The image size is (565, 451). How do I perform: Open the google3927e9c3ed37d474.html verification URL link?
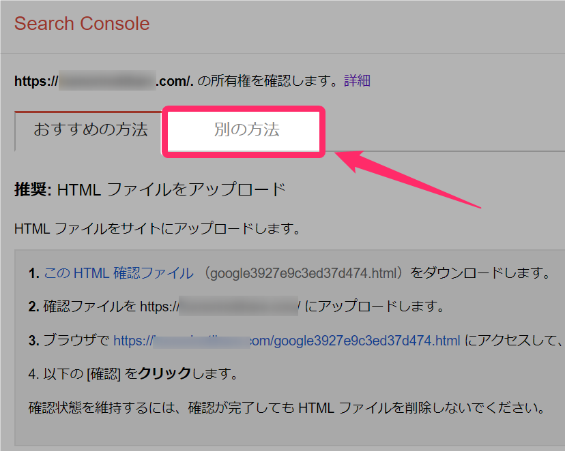coord(287,340)
